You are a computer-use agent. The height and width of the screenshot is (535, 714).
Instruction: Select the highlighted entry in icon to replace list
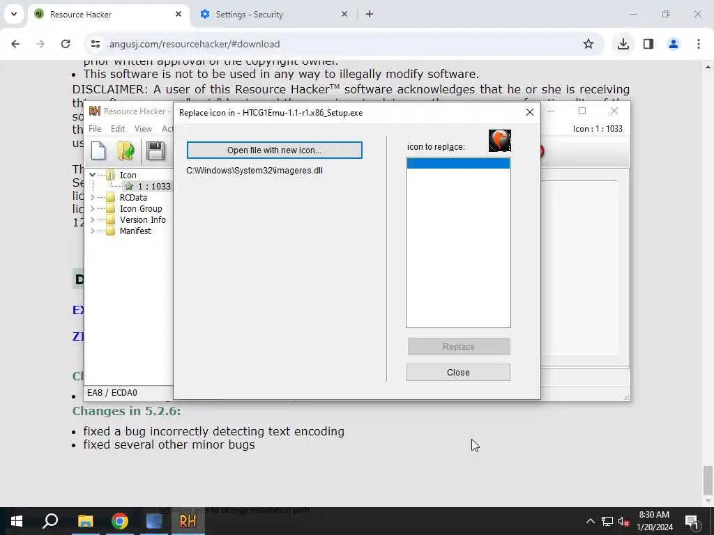pos(458,163)
